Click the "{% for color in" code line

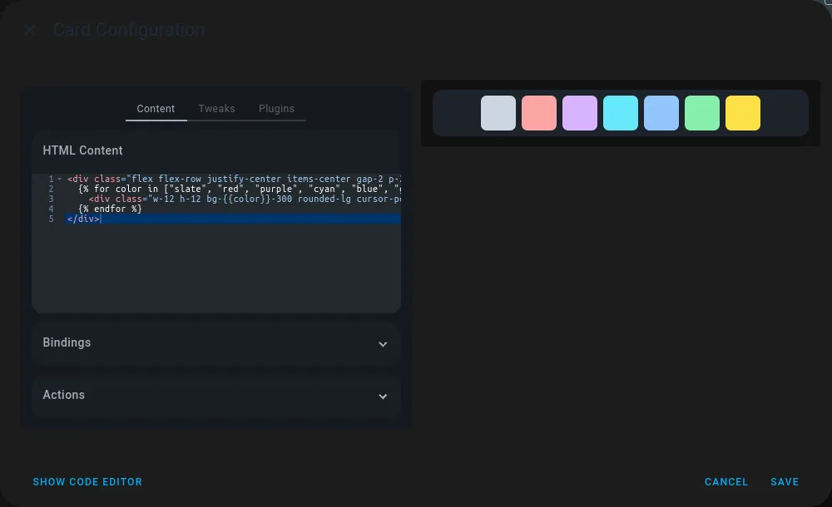(x=240, y=189)
